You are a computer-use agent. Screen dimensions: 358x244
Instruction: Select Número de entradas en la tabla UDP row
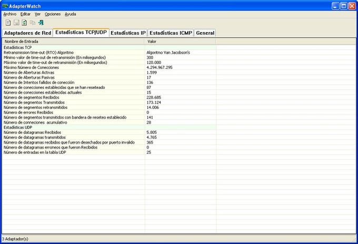[109, 152]
